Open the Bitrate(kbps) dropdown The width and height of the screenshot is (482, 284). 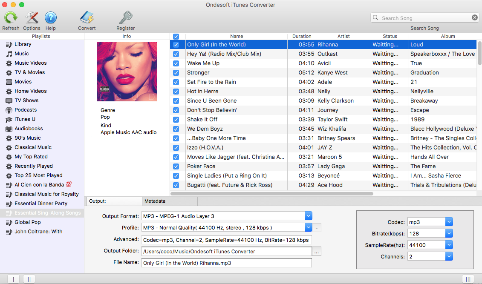449,233
